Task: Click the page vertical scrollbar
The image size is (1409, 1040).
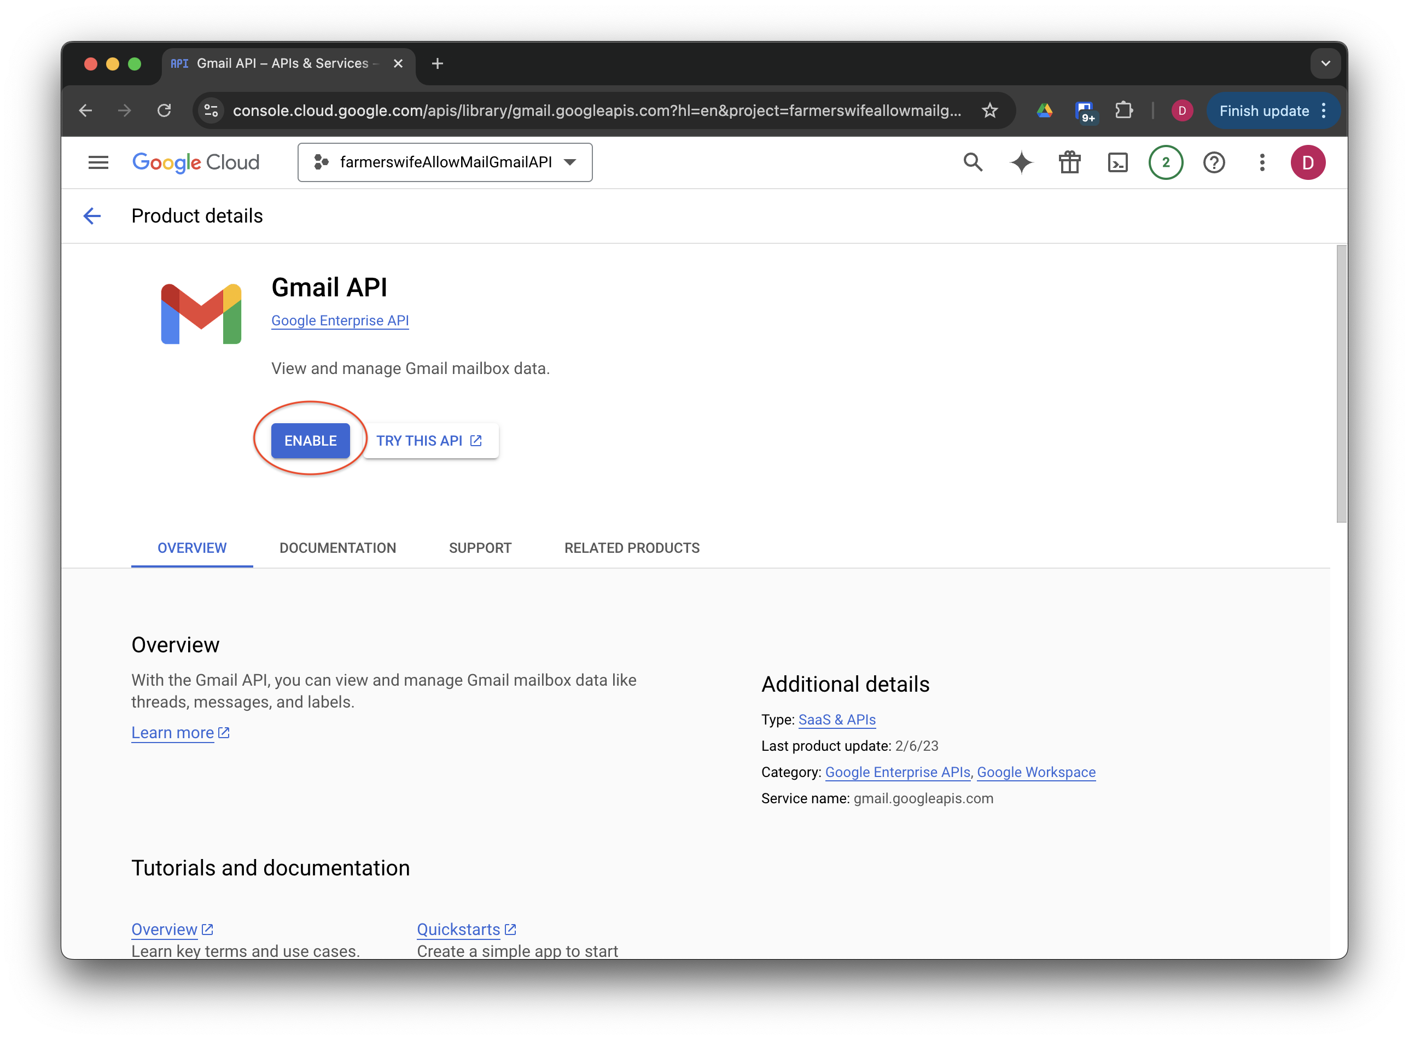Action: tap(1341, 384)
